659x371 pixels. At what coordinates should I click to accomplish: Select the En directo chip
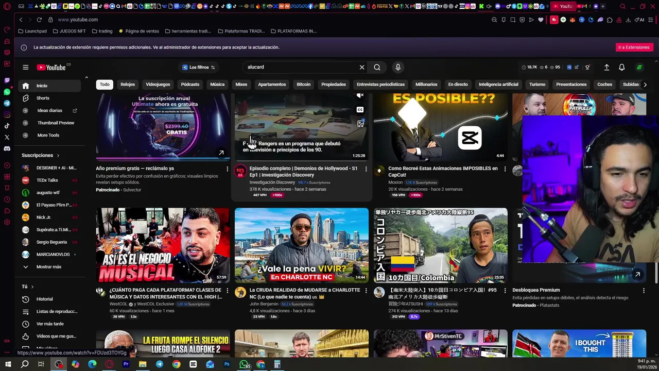coord(458,85)
